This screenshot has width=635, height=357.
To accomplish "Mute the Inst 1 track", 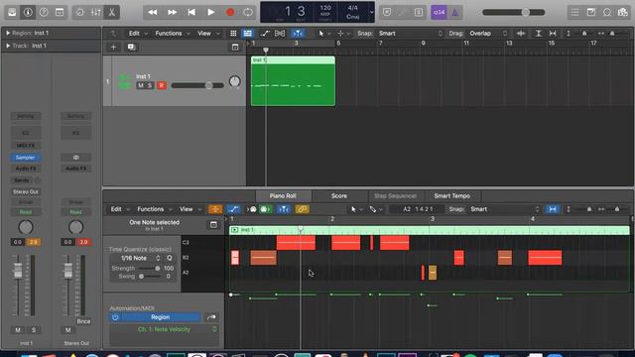I will [141, 85].
